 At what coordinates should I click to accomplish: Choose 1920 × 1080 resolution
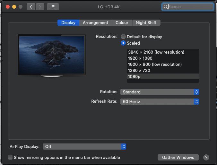163,58
